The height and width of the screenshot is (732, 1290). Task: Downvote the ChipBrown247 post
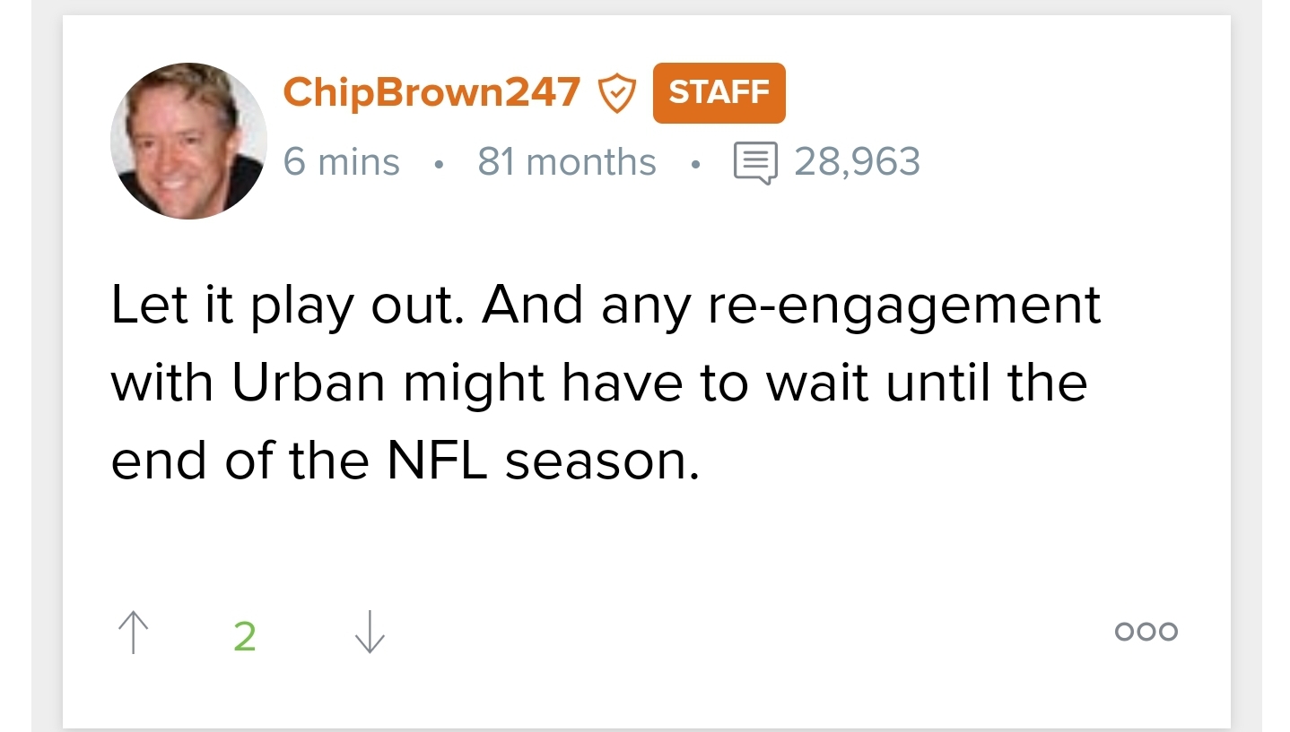tap(370, 633)
